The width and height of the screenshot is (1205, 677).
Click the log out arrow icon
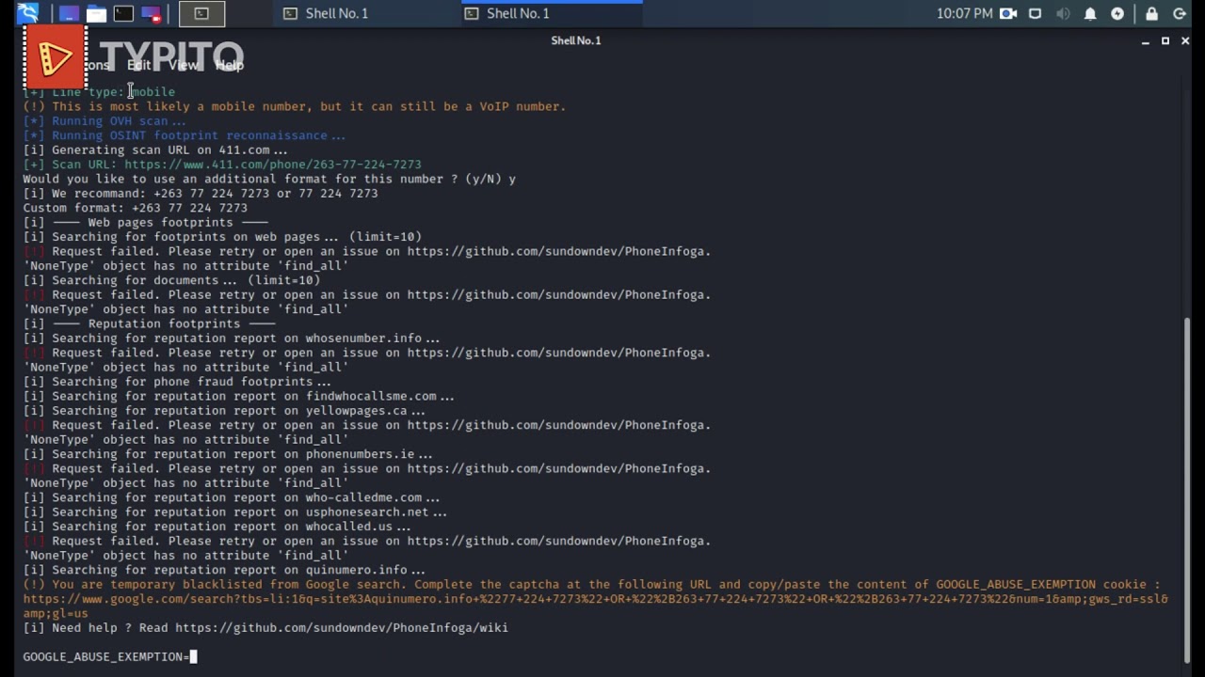[x=1180, y=13]
